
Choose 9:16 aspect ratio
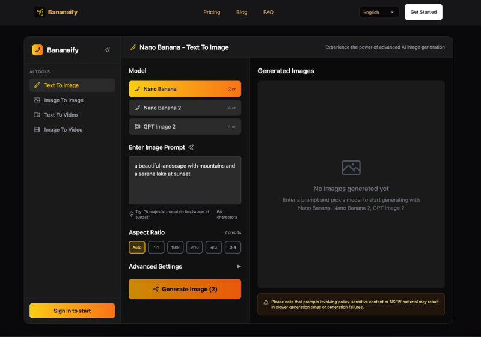tap(194, 247)
